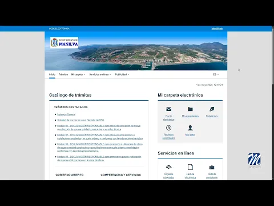This screenshot has width=274, height=206.
Task: Expand the Servicios en línea dropdown menu
Action: coord(100,74)
